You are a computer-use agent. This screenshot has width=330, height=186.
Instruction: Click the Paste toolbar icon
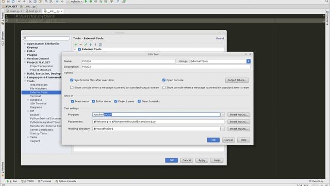(x=40, y=1)
